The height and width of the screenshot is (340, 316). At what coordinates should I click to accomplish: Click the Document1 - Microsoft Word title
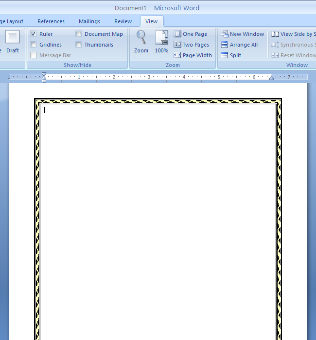(157, 8)
